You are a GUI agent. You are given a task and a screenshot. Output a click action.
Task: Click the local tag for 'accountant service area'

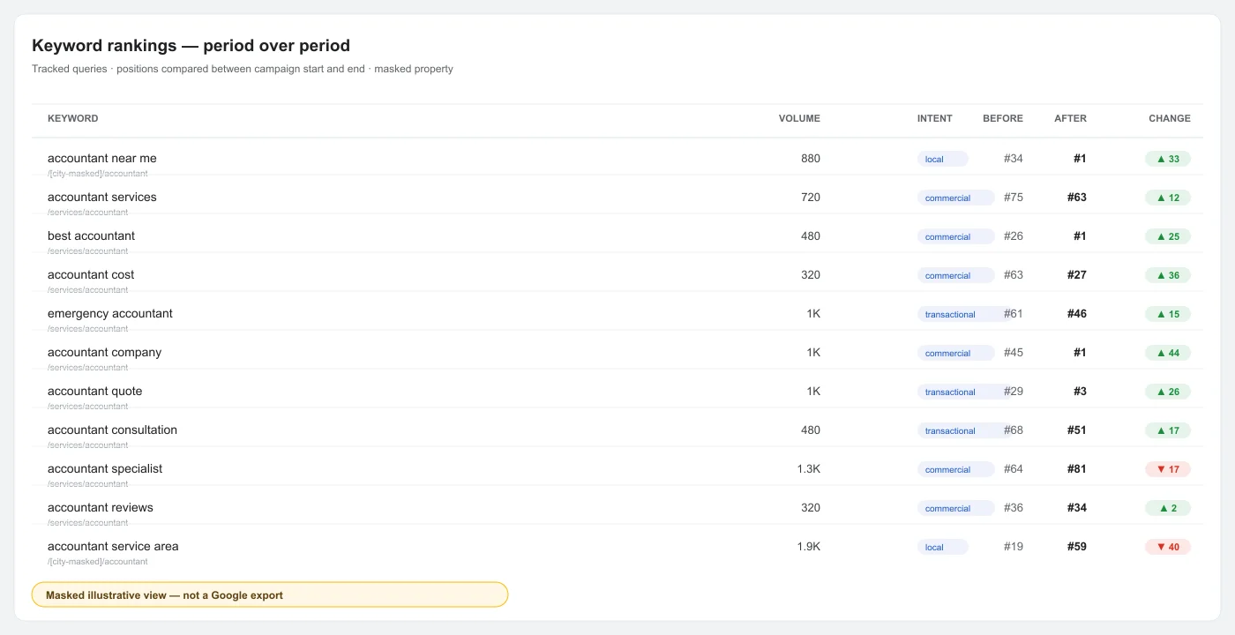tap(942, 547)
